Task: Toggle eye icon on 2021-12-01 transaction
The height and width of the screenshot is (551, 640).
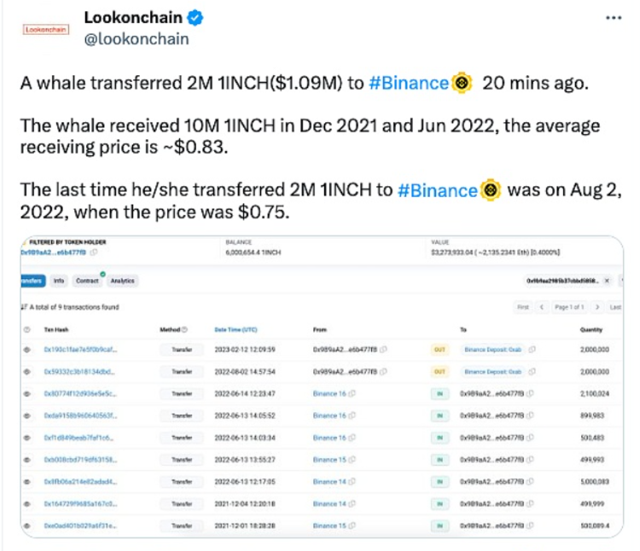Action: [x=27, y=525]
